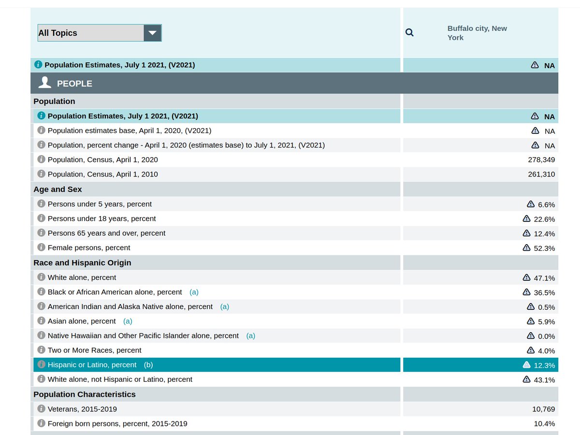Click the Age and Sex subsection heading

tap(58, 189)
